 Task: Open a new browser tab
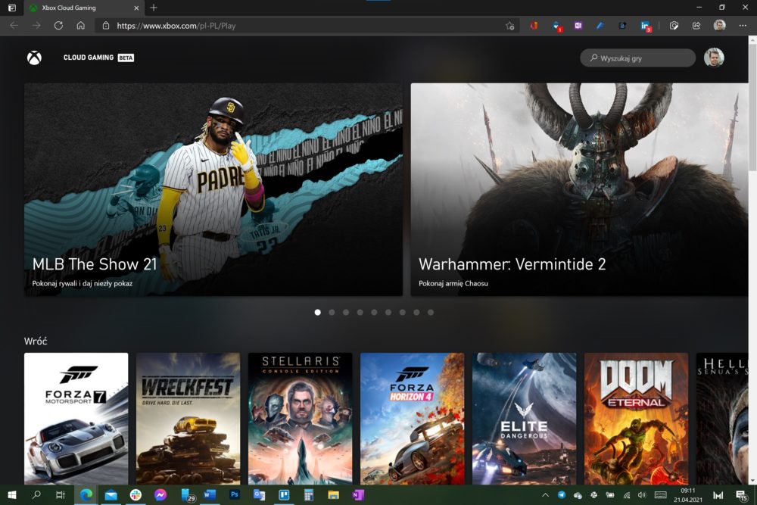click(154, 8)
